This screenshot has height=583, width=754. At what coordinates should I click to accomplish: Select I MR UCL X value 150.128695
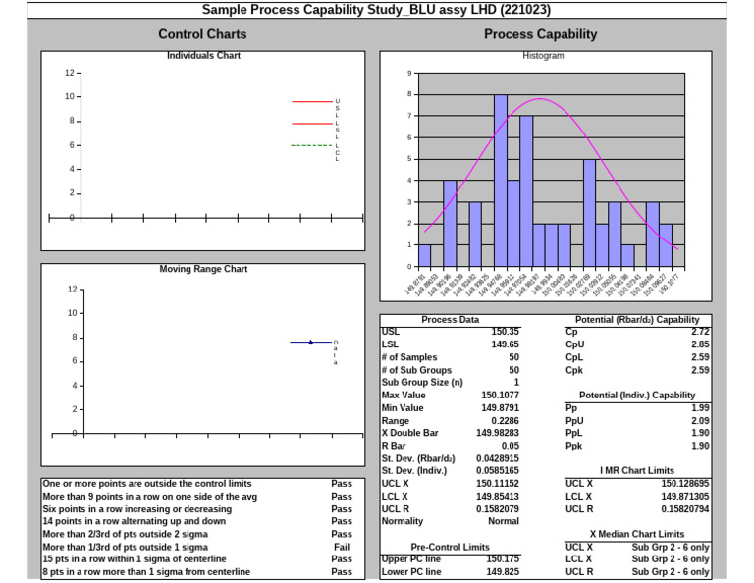[685, 484]
